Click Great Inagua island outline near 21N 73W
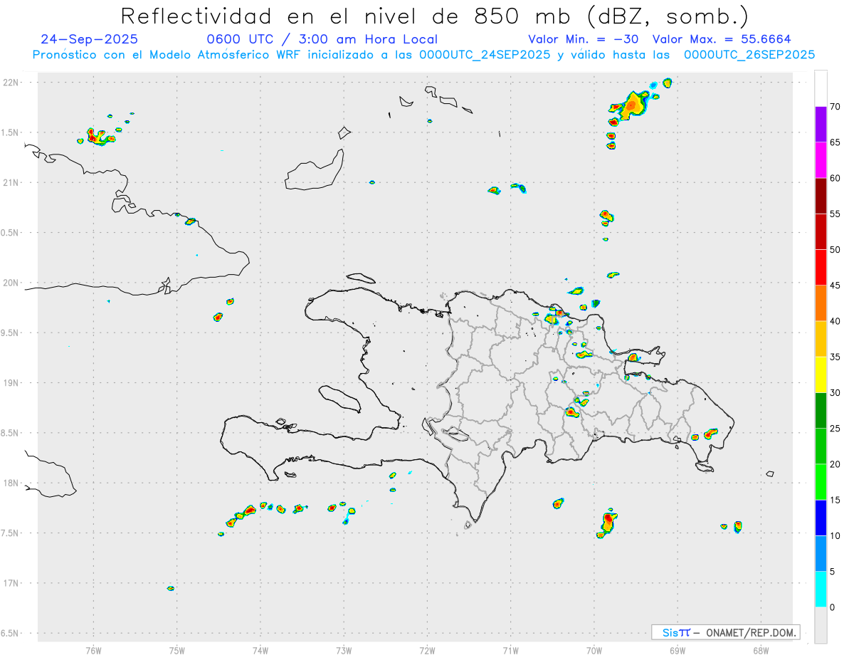Viewport: 854px width, 660px height. point(315,169)
